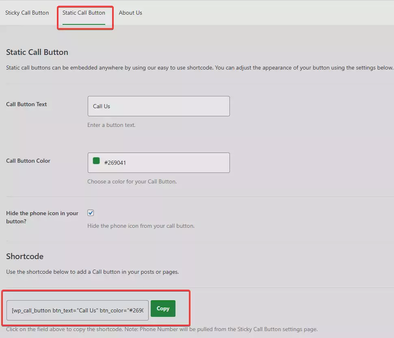
Task: Click the Call Button Color value field
Action: pos(158,163)
